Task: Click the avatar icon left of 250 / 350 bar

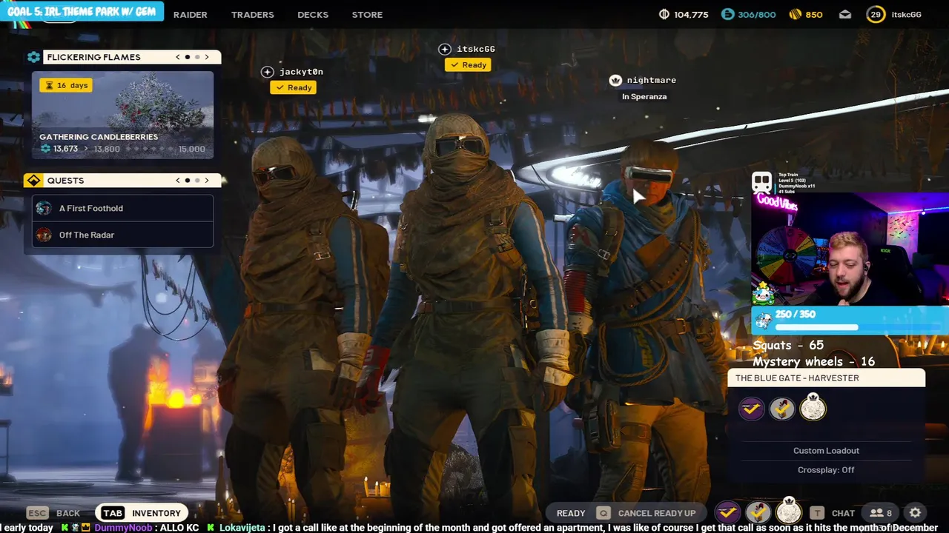Action: coord(764,321)
